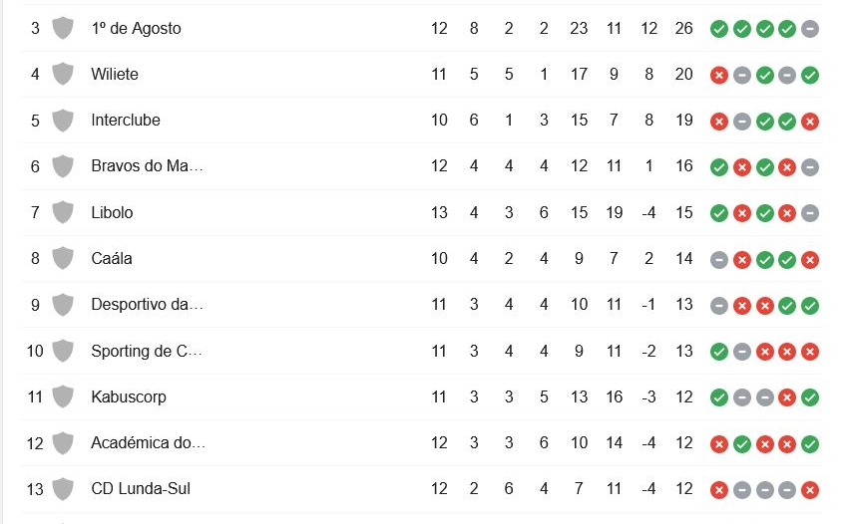
Task: Click the Libolo team crest icon
Action: click(x=63, y=212)
